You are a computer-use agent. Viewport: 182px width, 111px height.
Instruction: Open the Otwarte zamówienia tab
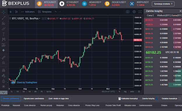[x=11, y=98]
